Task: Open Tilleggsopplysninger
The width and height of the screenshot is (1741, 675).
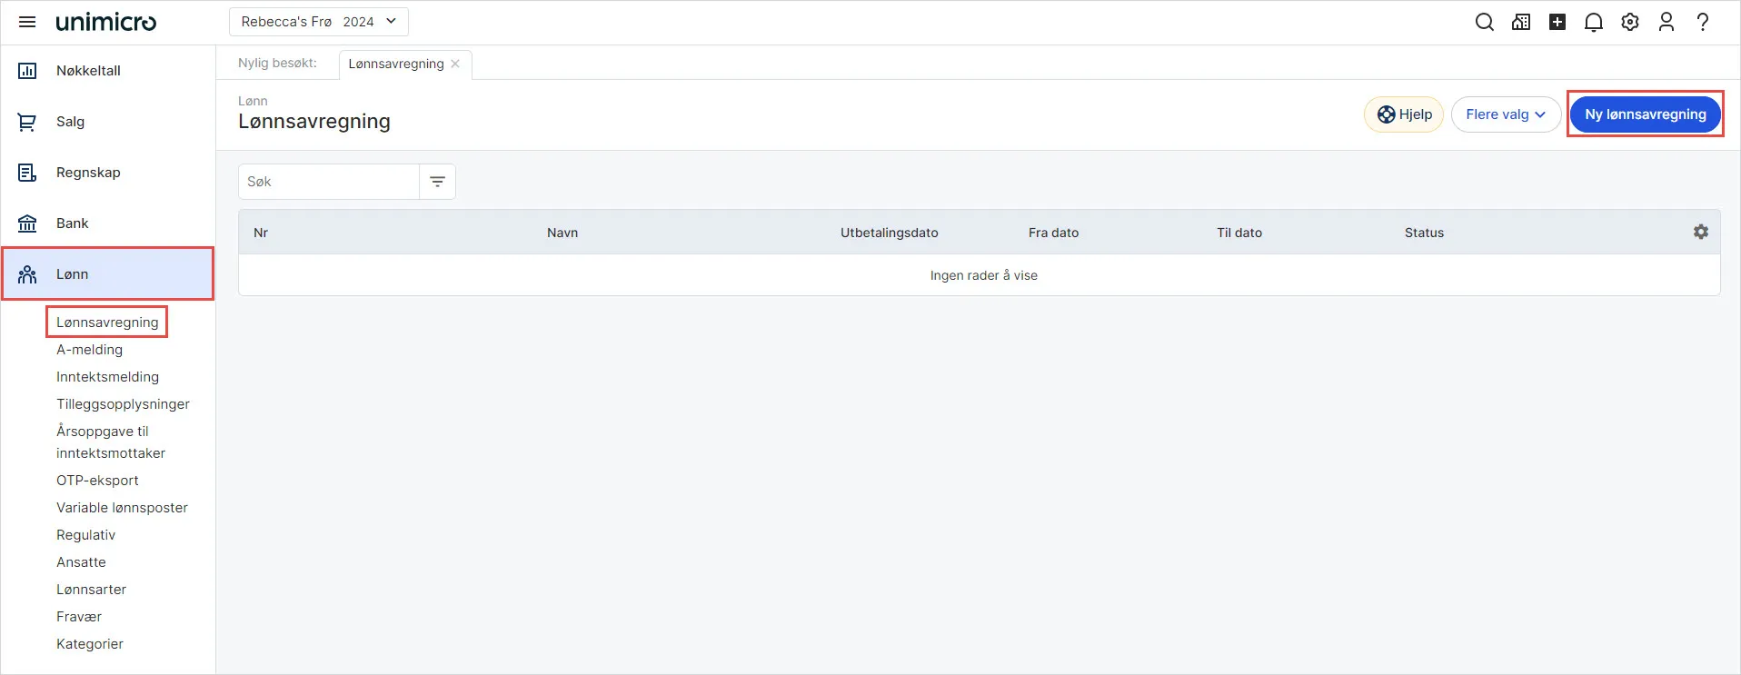Action: (123, 404)
